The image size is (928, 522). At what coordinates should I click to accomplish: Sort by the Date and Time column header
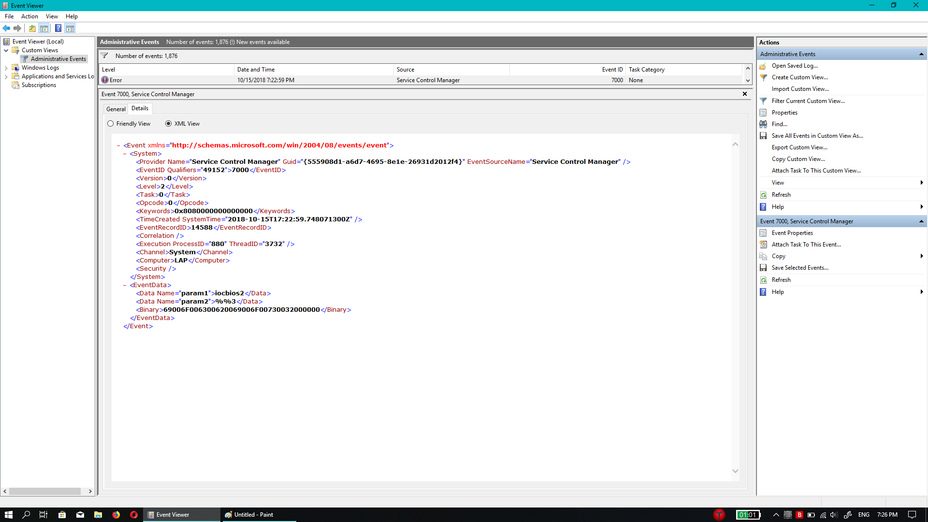coord(314,70)
